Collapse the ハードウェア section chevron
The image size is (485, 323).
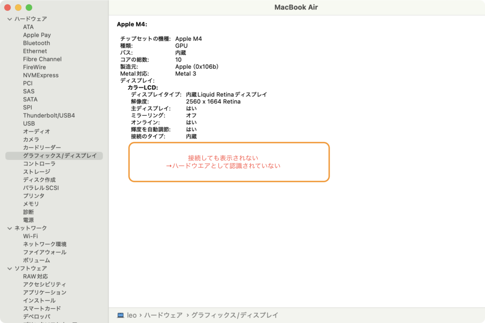tap(9, 19)
